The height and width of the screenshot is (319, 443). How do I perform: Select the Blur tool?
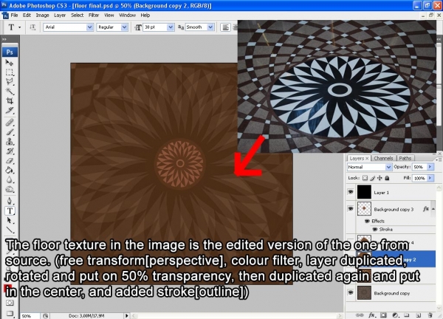coord(10,179)
